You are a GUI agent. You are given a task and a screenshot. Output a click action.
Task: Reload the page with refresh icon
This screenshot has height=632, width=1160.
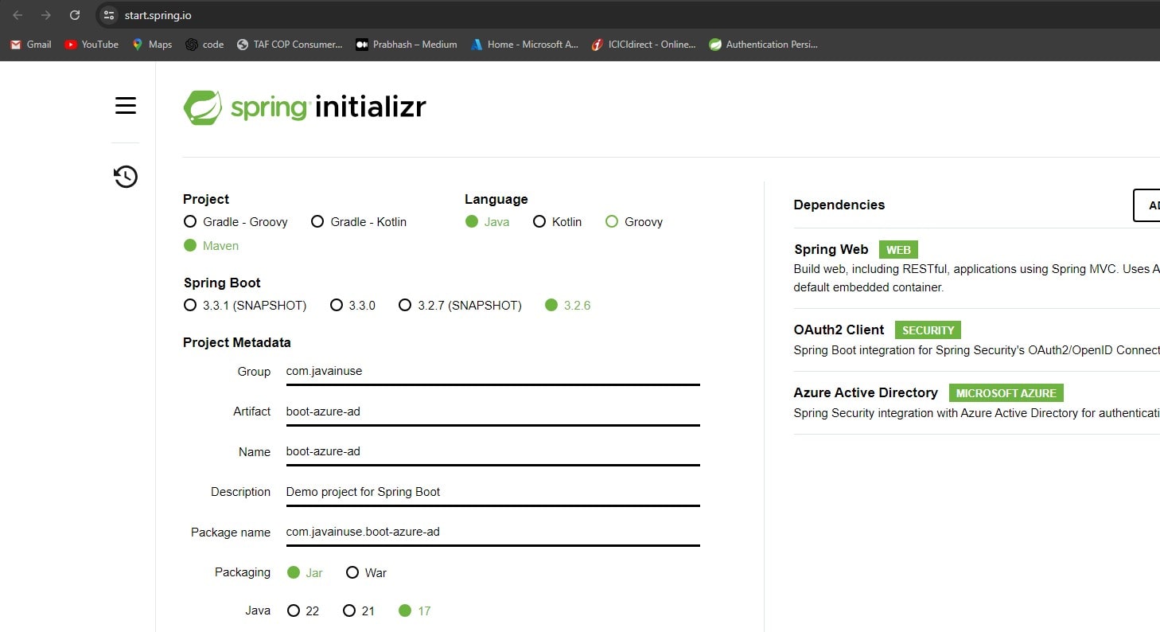[x=75, y=15]
